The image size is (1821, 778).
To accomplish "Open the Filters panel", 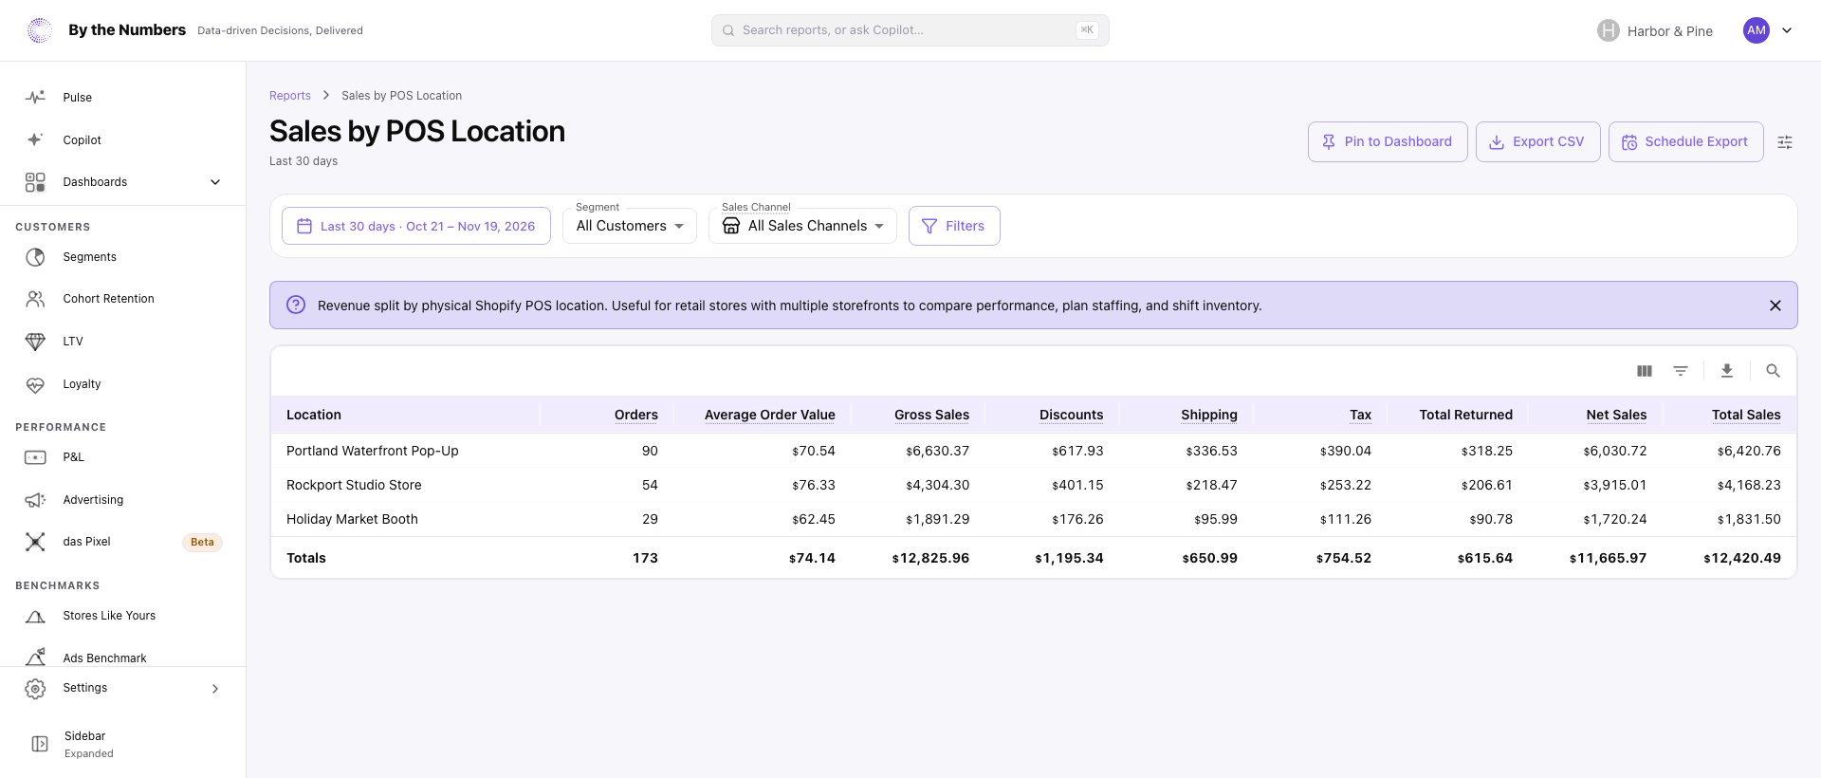I will click(954, 226).
